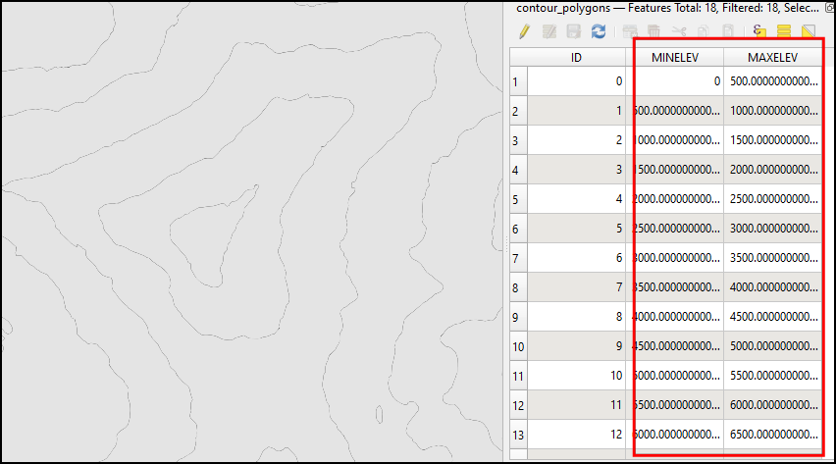Click the add feature icon
The width and height of the screenshot is (836, 464).
(630, 31)
